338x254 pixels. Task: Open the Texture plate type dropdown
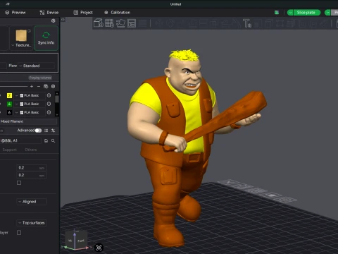[21, 45]
